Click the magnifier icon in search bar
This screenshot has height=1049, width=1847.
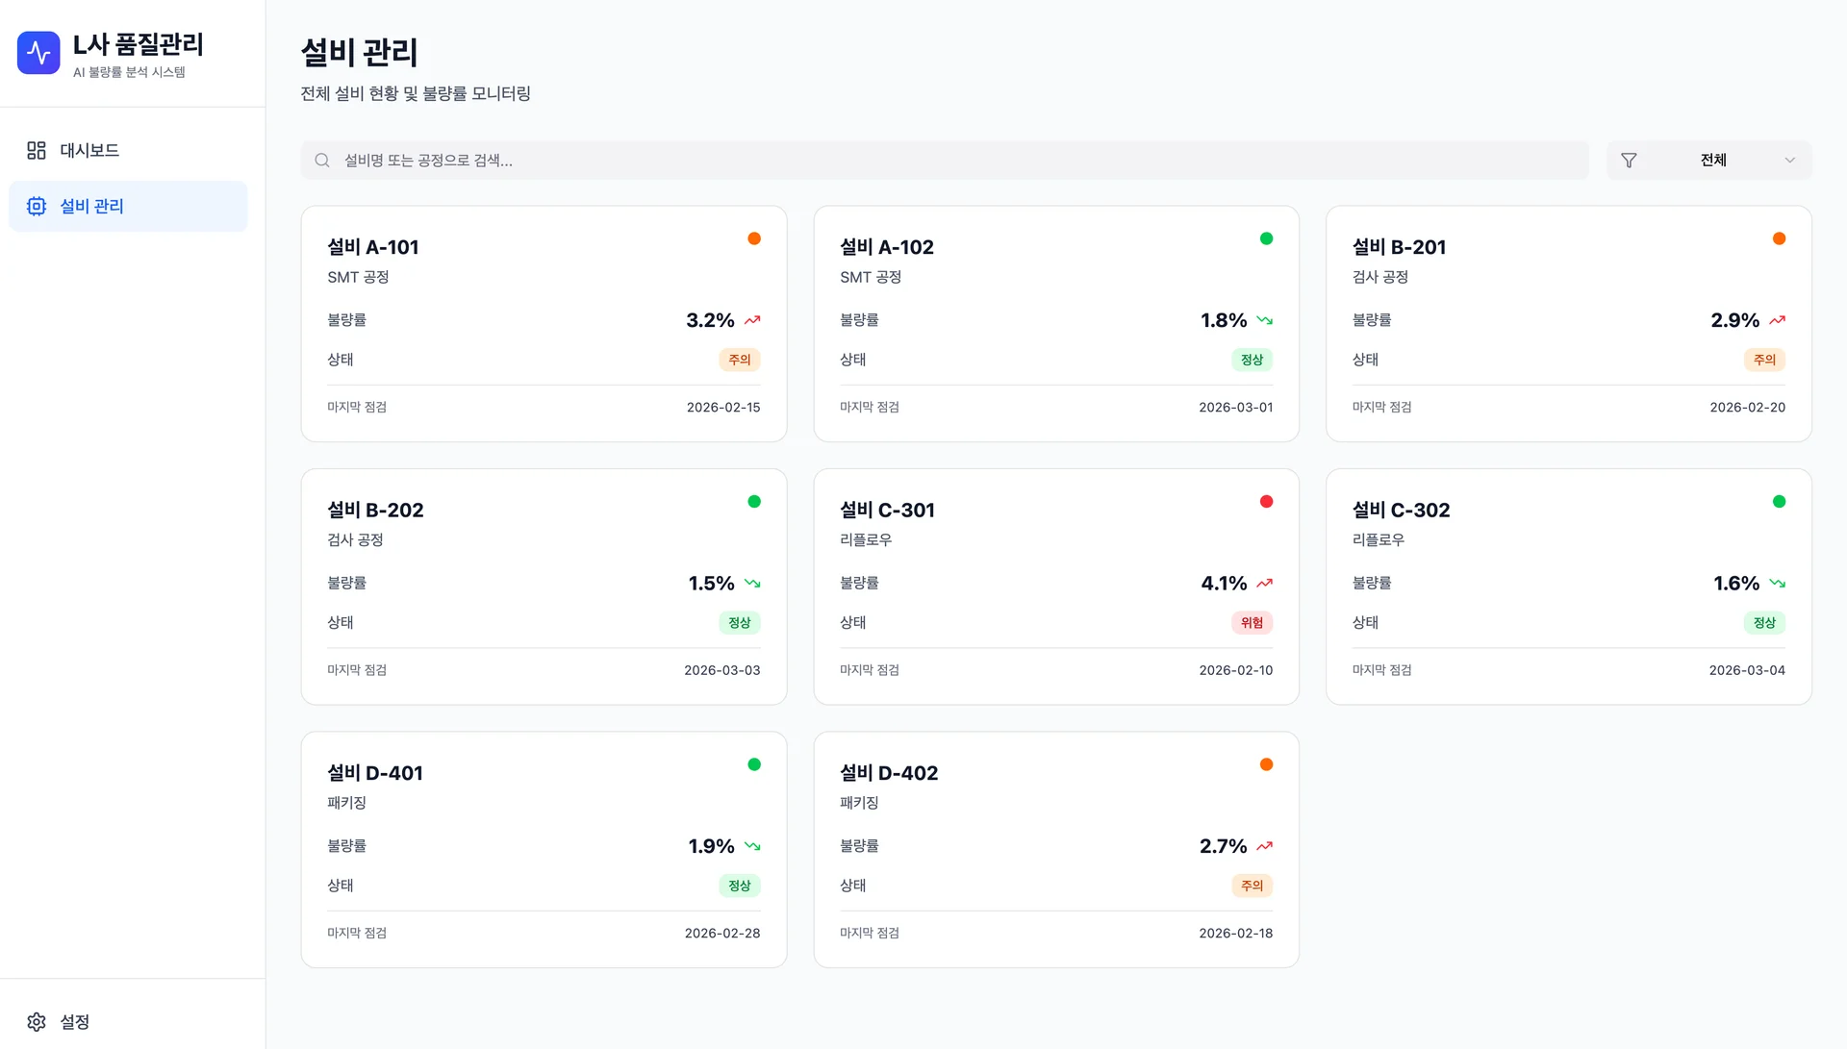(322, 161)
